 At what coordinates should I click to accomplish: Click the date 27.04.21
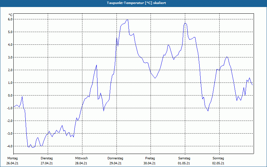(47, 163)
